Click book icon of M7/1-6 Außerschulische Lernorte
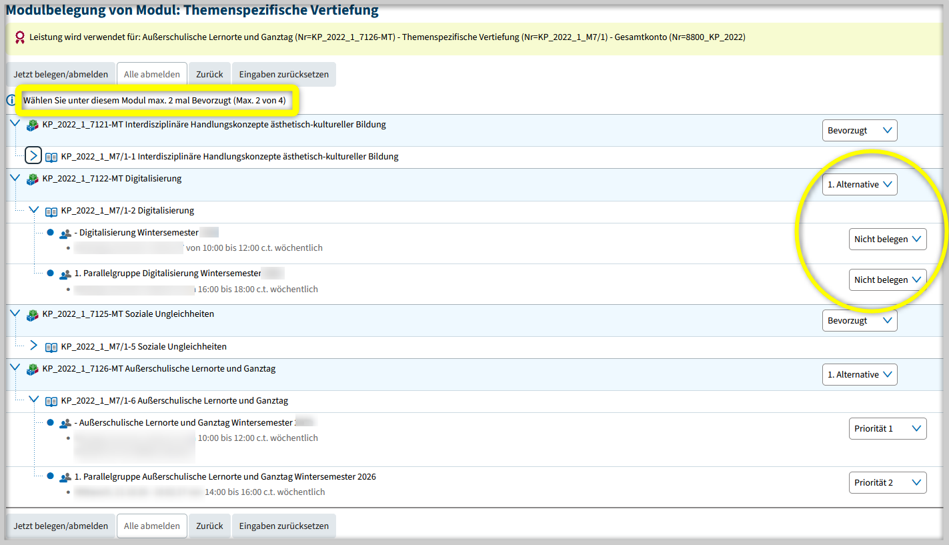Screen dimensions: 949x545 pyautogui.click(x=51, y=402)
